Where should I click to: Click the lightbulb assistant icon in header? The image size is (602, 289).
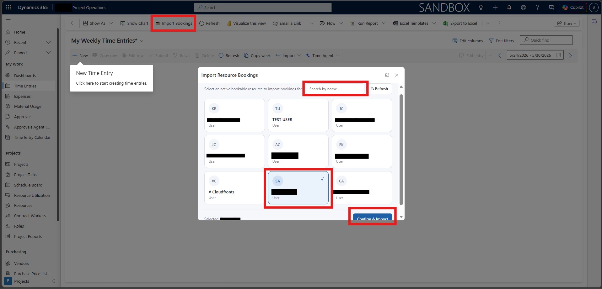(x=481, y=8)
